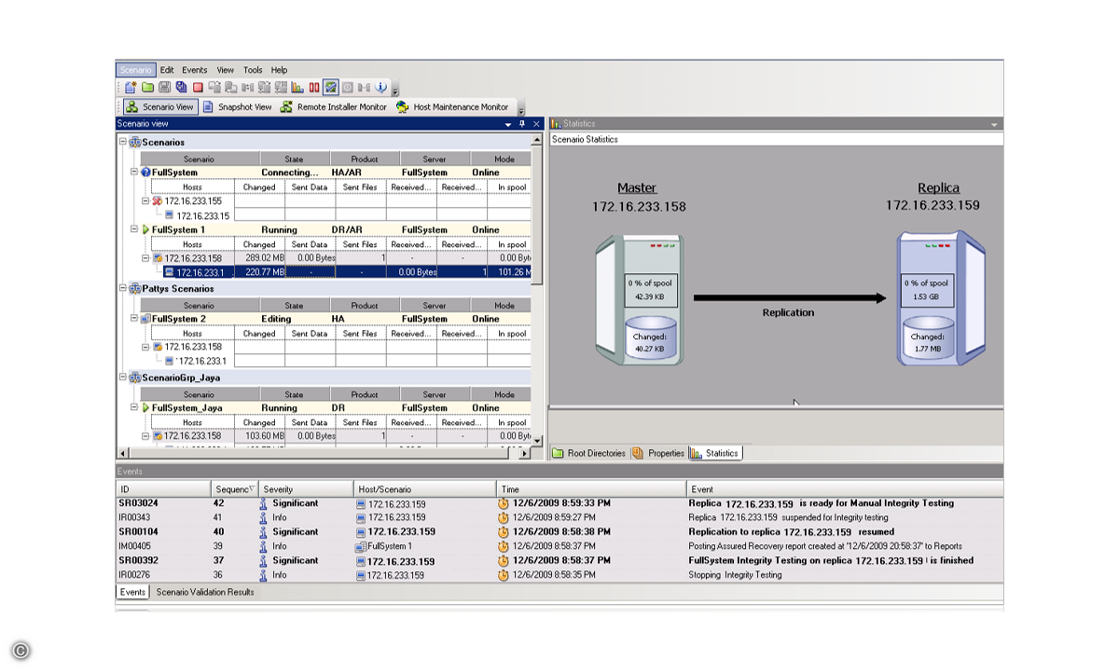Open the Tools menu
This screenshot has height=671, width=1119.
(253, 70)
